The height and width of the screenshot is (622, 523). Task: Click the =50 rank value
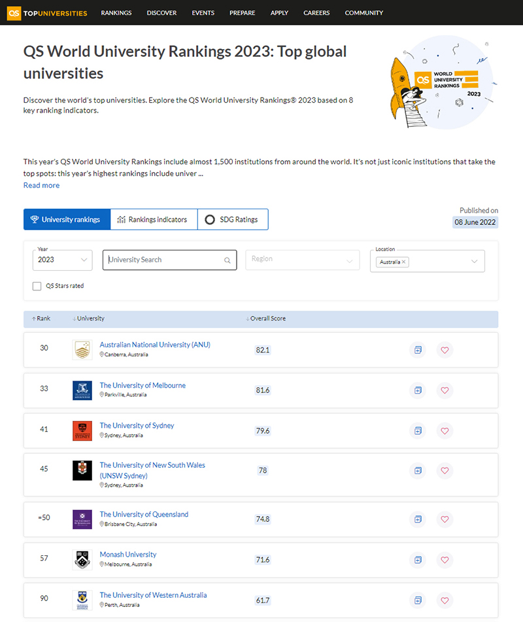pos(44,517)
